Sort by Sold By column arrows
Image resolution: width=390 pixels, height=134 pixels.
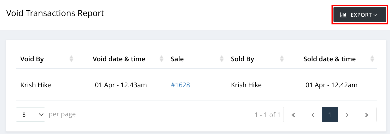(x=282, y=59)
